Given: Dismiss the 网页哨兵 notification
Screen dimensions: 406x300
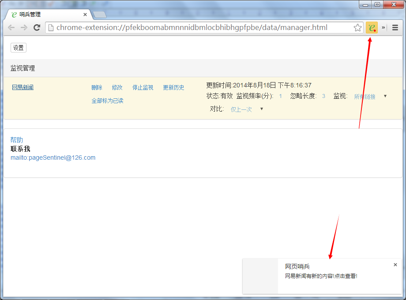Looking at the screenshot, I should (395, 265).
